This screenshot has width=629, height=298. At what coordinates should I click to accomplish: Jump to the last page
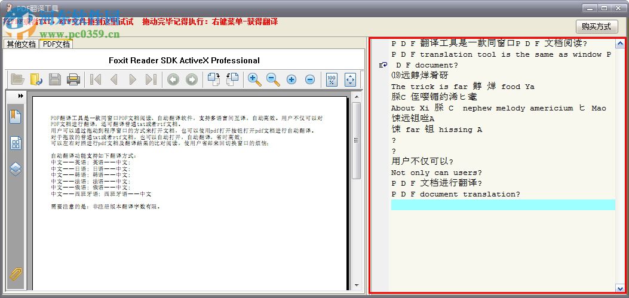(151, 79)
